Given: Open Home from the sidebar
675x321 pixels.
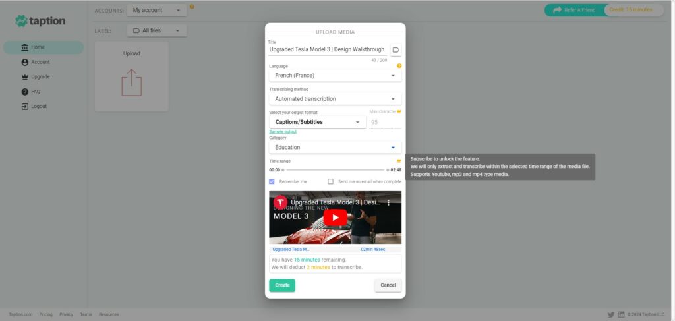Looking at the screenshot, I should pos(44,47).
